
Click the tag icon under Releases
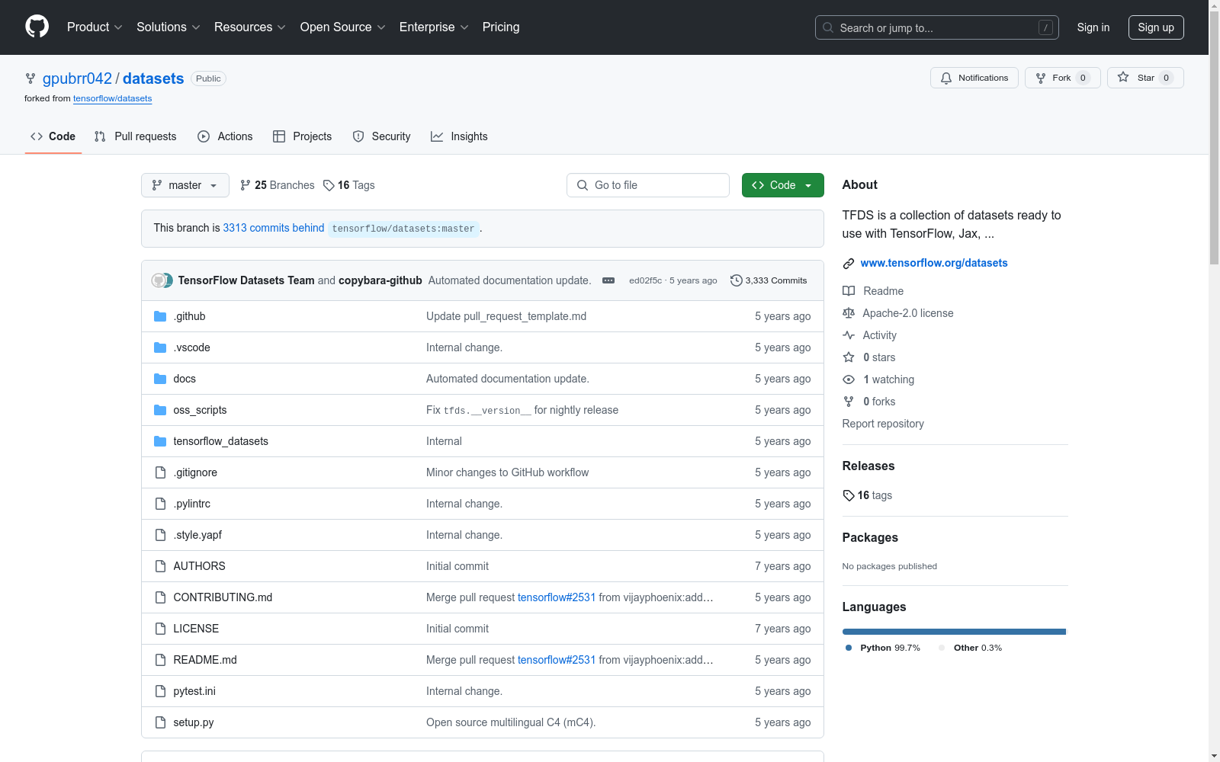(849, 495)
